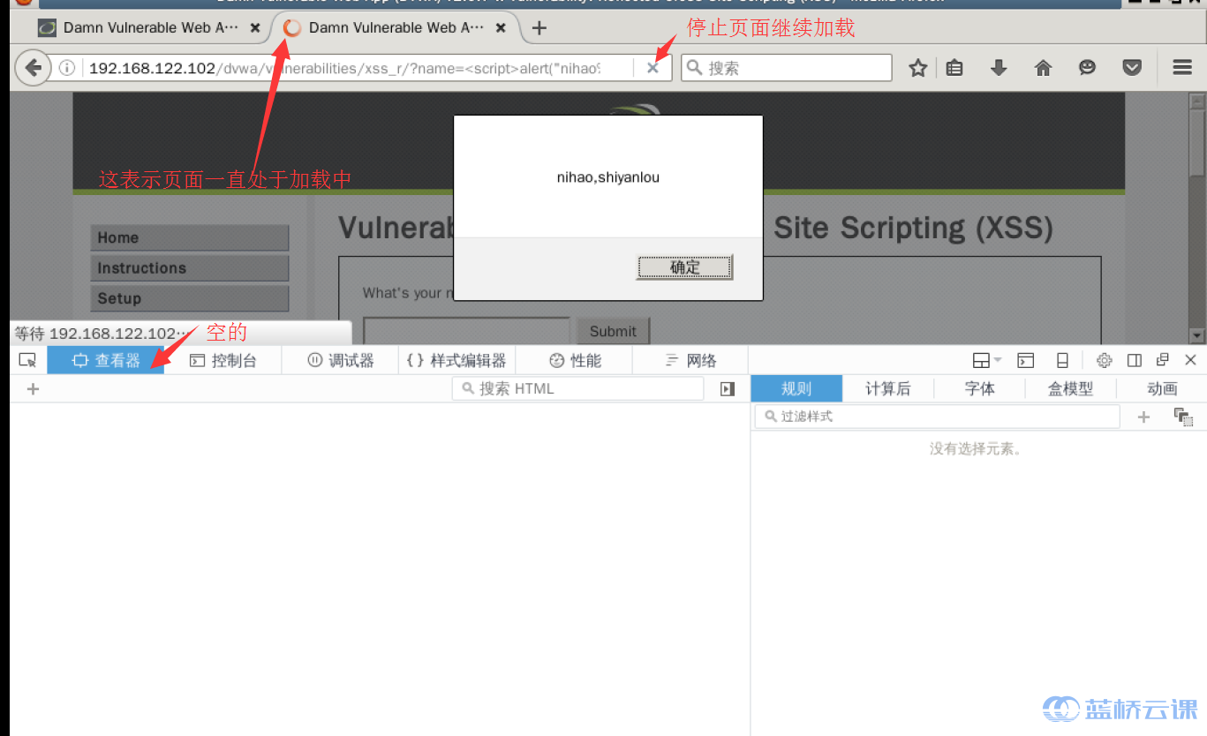Screen dimensions: 1207x736
Task: Close the first Damn Vulnerable Web App tab
Action: (x=255, y=28)
